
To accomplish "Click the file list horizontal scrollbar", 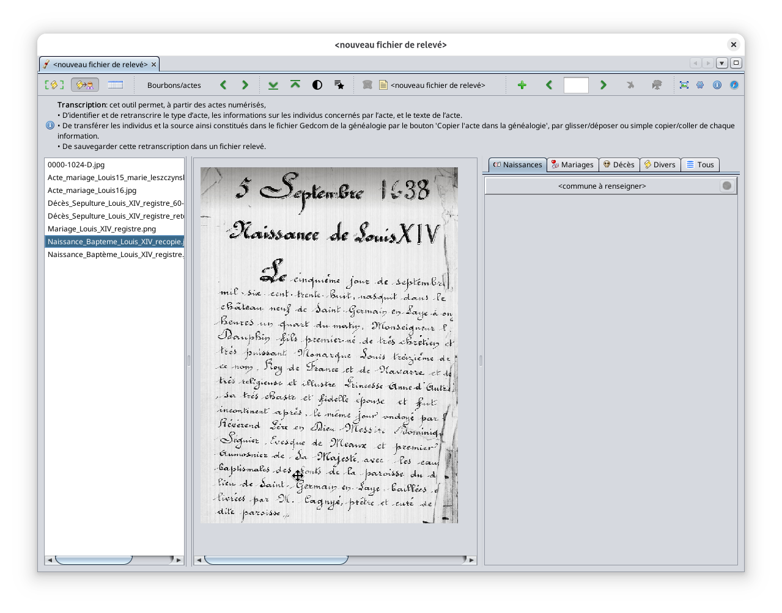I will pyautogui.click(x=94, y=560).
